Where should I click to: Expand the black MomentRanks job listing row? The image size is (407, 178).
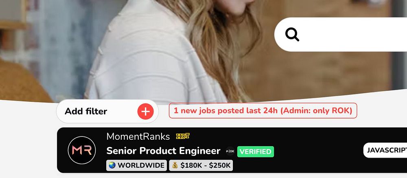232,150
